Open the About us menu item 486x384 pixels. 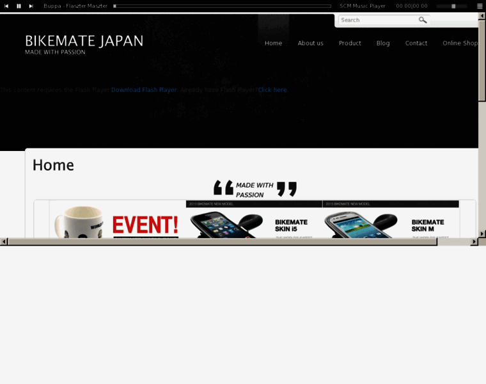[311, 43]
